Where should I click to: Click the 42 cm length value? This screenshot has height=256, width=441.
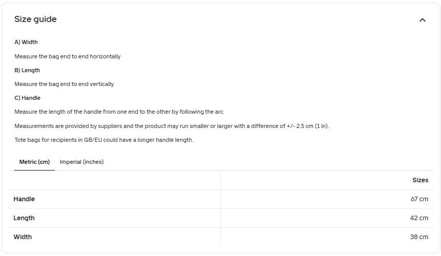pos(419,218)
